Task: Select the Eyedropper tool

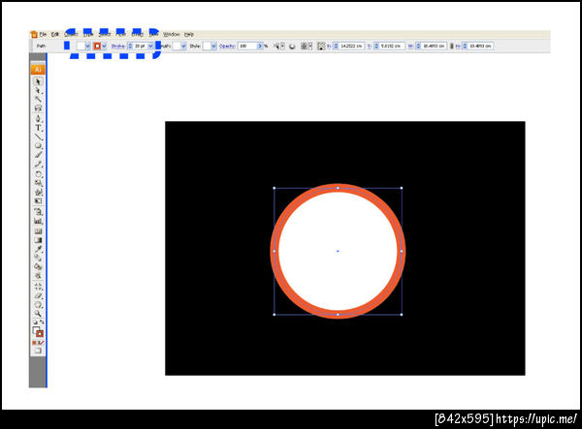Action: [38, 249]
